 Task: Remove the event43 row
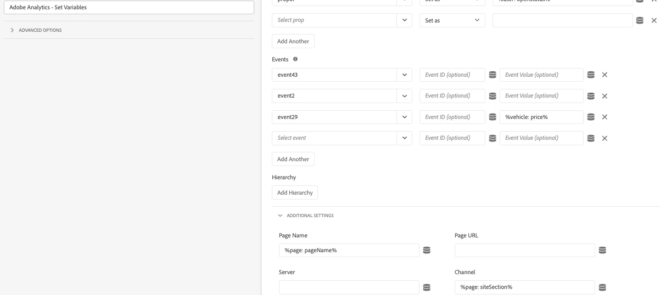[605, 75]
